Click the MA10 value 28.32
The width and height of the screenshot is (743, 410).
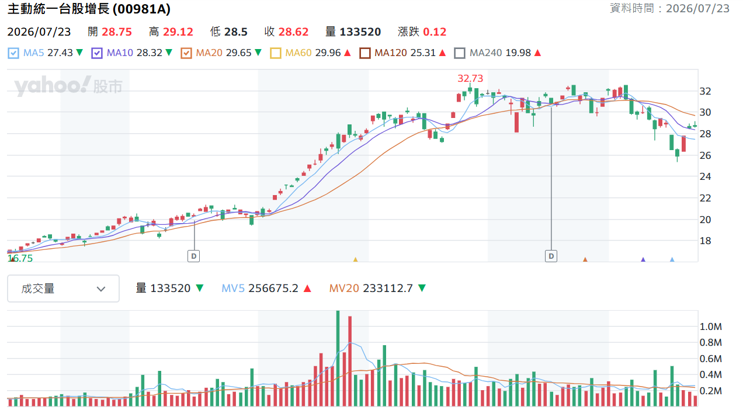pos(150,53)
